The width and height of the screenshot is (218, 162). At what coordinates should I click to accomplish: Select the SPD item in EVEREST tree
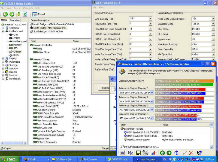(16, 48)
